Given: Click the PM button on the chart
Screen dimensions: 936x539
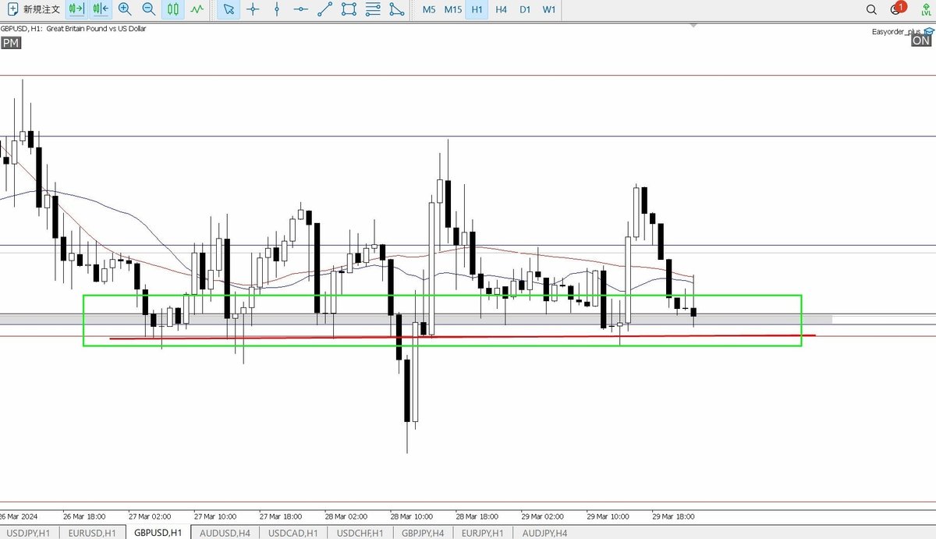Looking at the screenshot, I should click(11, 44).
